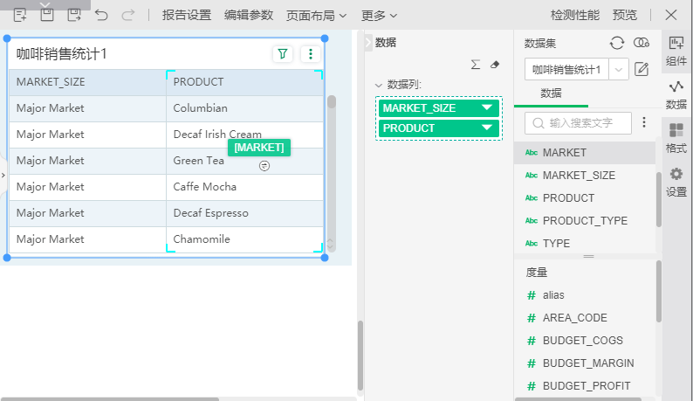Collapse the 数据列 section
Viewport: 693px width, 401px height.
pyautogui.click(x=379, y=85)
